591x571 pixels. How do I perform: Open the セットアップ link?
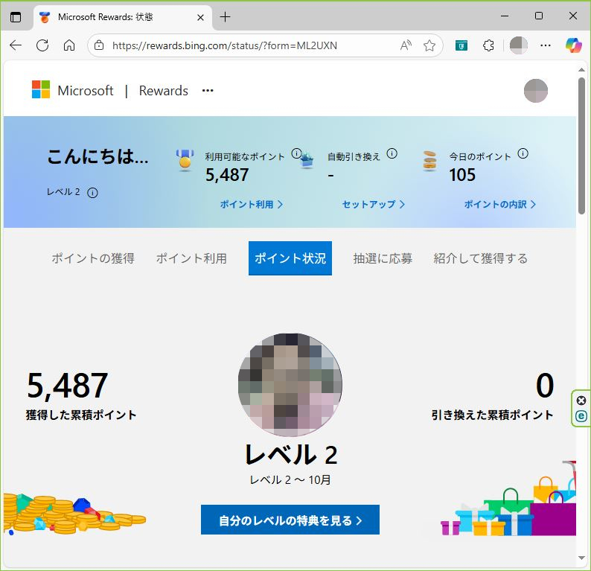click(x=374, y=204)
